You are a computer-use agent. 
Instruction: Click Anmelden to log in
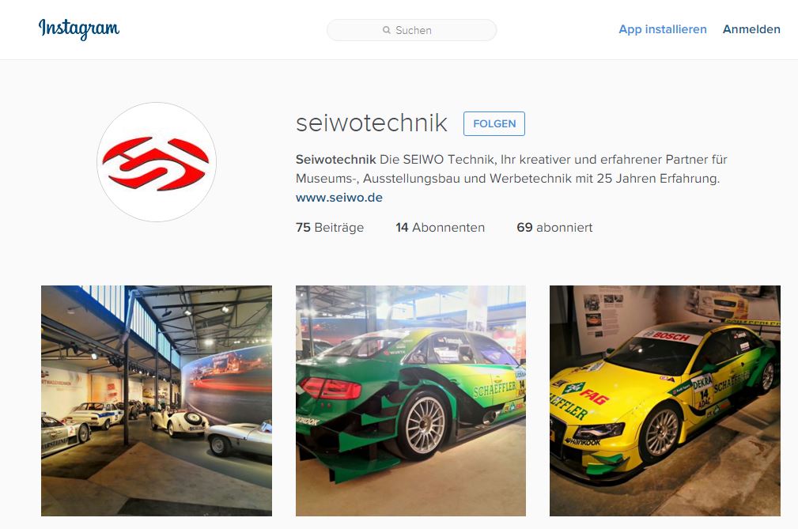click(x=751, y=29)
